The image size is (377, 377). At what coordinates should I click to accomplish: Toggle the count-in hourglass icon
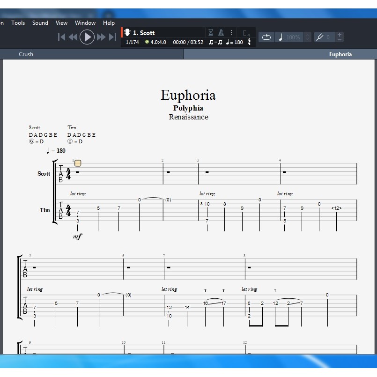click(x=211, y=32)
